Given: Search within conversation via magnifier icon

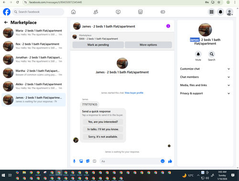Looking at the screenshot, I should (x=212, y=54).
